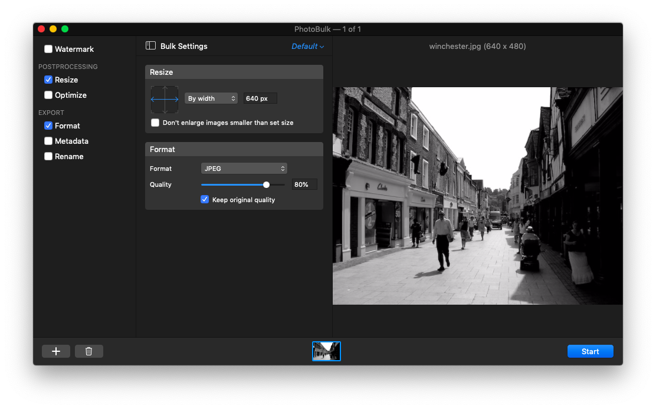Click the plus icon to add images
The height and width of the screenshot is (409, 656).
[55, 351]
